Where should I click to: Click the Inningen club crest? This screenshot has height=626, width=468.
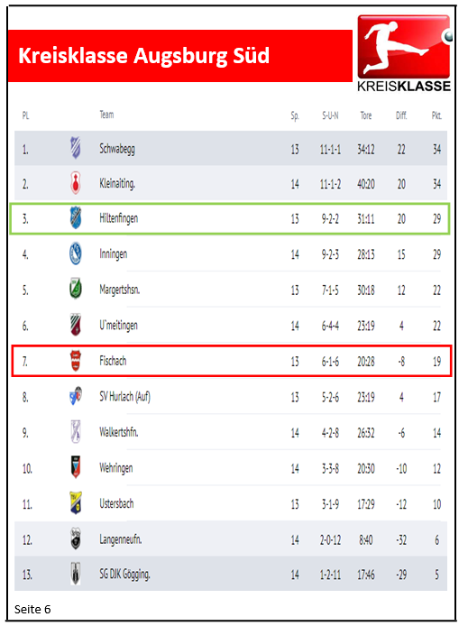pyautogui.click(x=76, y=253)
